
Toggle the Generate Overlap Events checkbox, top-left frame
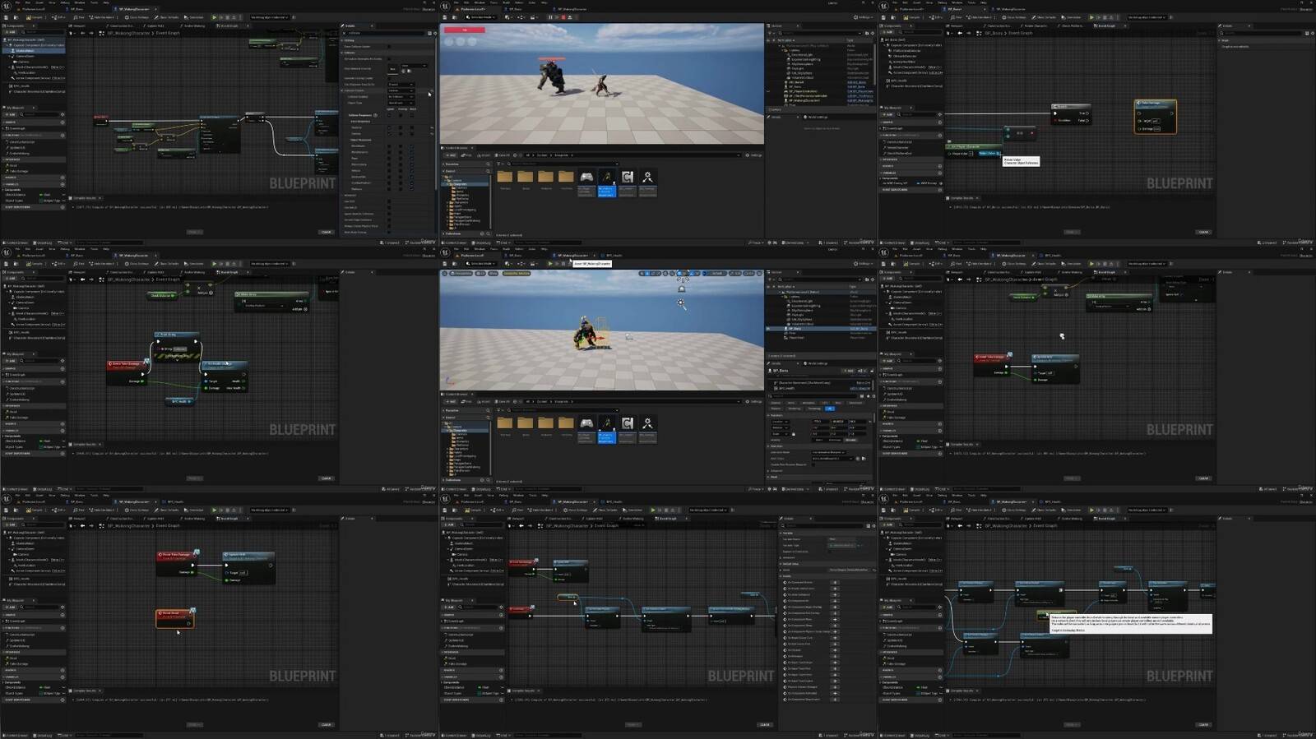389,78
